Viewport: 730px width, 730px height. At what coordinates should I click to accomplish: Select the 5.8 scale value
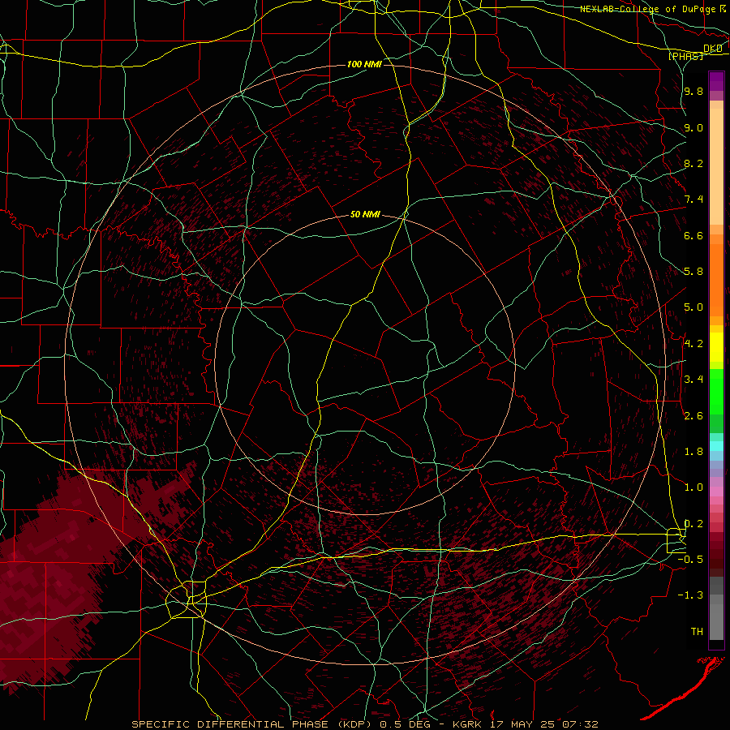[693, 272]
